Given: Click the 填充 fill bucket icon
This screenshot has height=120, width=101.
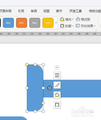Looking at the screenshot, I should point(62,19).
